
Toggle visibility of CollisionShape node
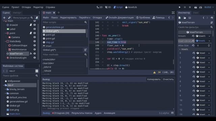[x=34, y=45]
